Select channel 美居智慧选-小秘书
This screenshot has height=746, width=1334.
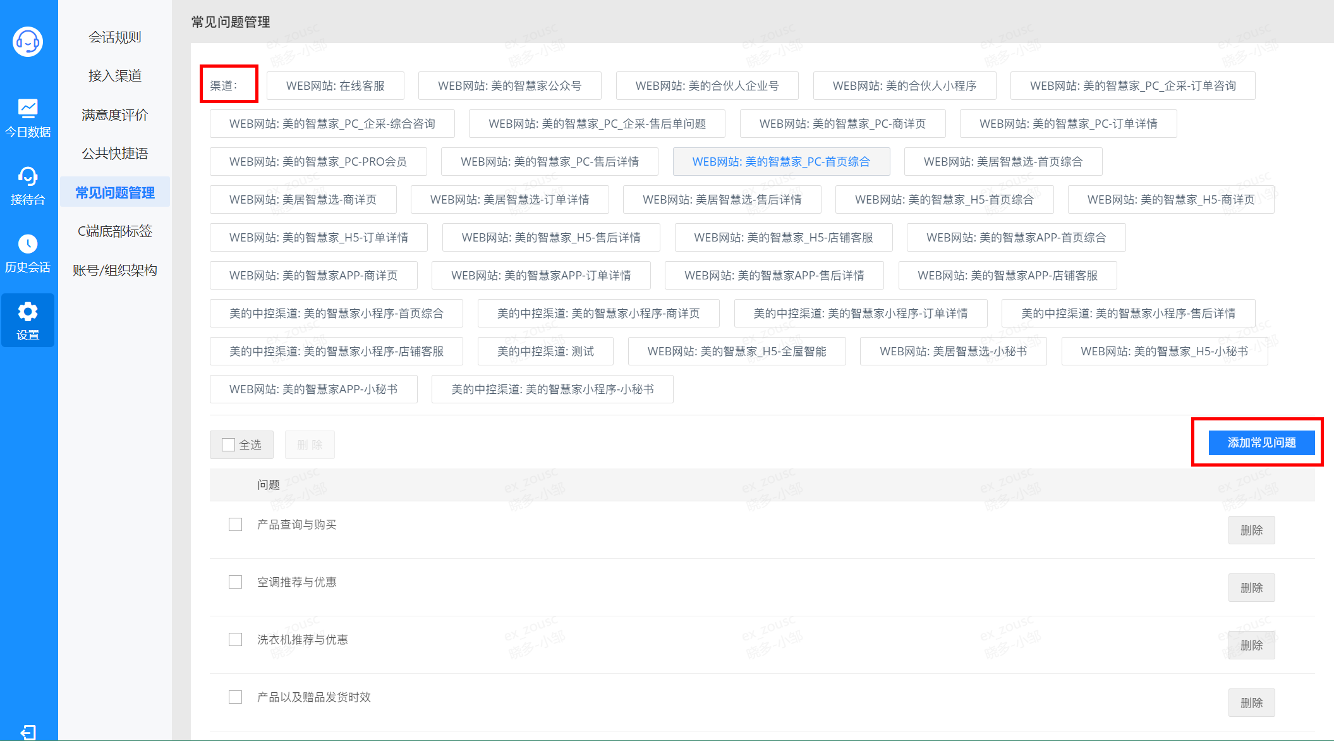tap(954, 352)
